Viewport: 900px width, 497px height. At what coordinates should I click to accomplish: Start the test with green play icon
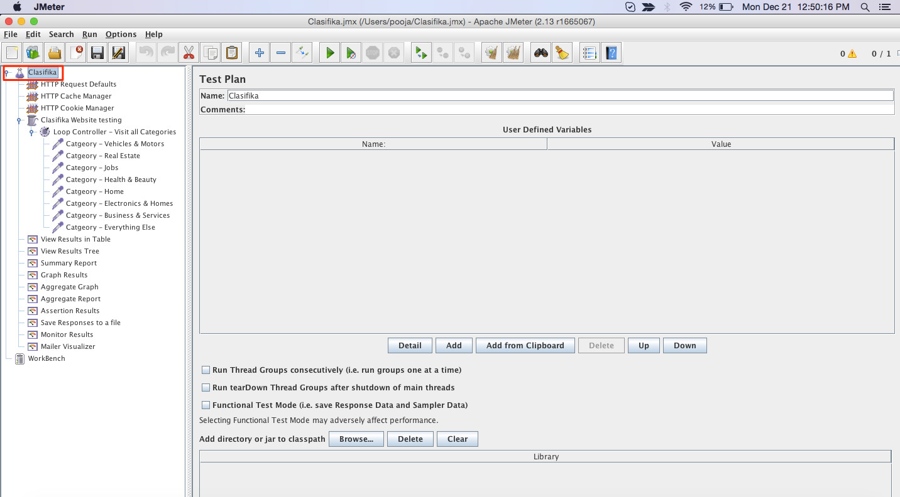coord(329,53)
